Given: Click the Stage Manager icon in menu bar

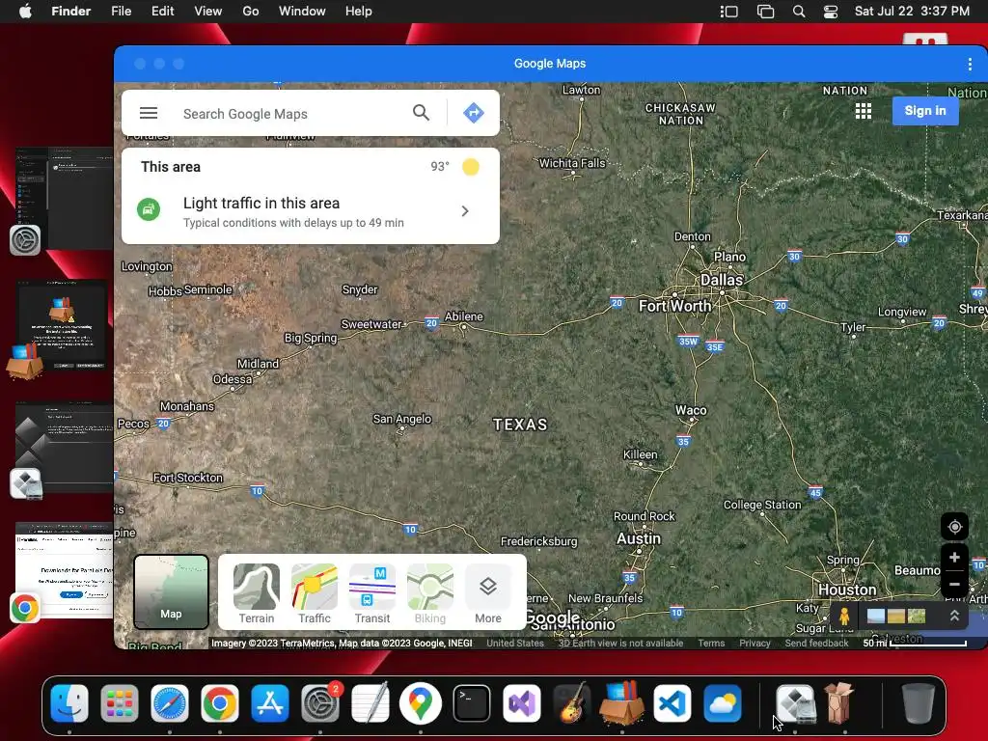Looking at the screenshot, I should [729, 12].
